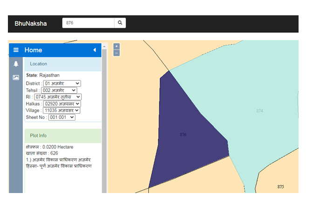Select the Plot Info panel header

click(63, 135)
